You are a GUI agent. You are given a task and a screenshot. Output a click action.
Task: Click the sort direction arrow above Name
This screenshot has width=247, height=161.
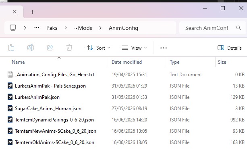click(x=59, y=58)
